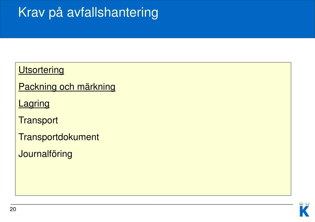Click the horizontal footer divider line
The image size is (315, 222).
pos(152,204)
